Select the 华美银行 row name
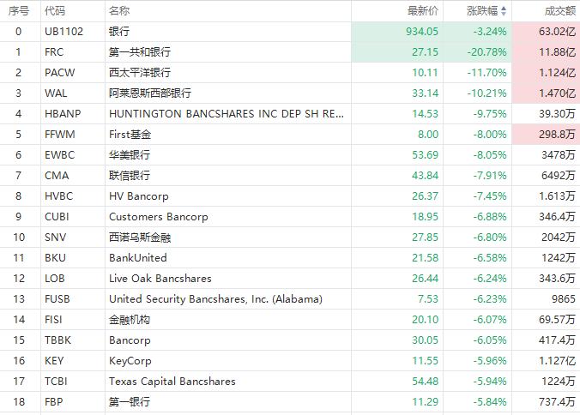This screenshot has width=580, height=415. (x=130, y=154)
